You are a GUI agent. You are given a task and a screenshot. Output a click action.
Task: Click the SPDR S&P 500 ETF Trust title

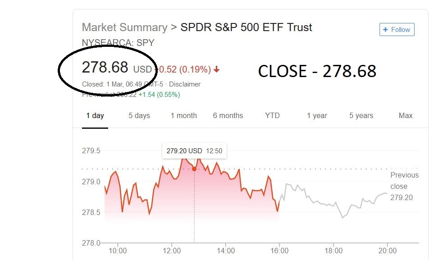click(246, 27)
